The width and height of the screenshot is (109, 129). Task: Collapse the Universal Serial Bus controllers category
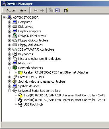9,91
